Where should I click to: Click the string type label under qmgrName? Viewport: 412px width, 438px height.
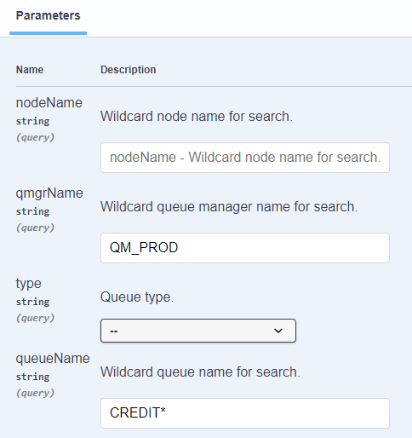coord(33,211)
